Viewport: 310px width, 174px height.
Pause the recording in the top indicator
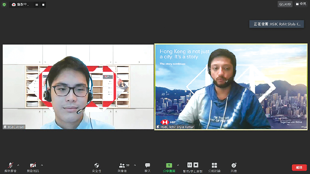[37, 5]
